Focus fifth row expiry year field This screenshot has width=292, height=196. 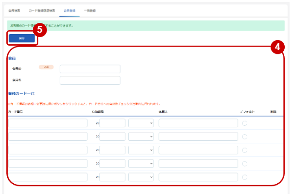coord(112,177)
